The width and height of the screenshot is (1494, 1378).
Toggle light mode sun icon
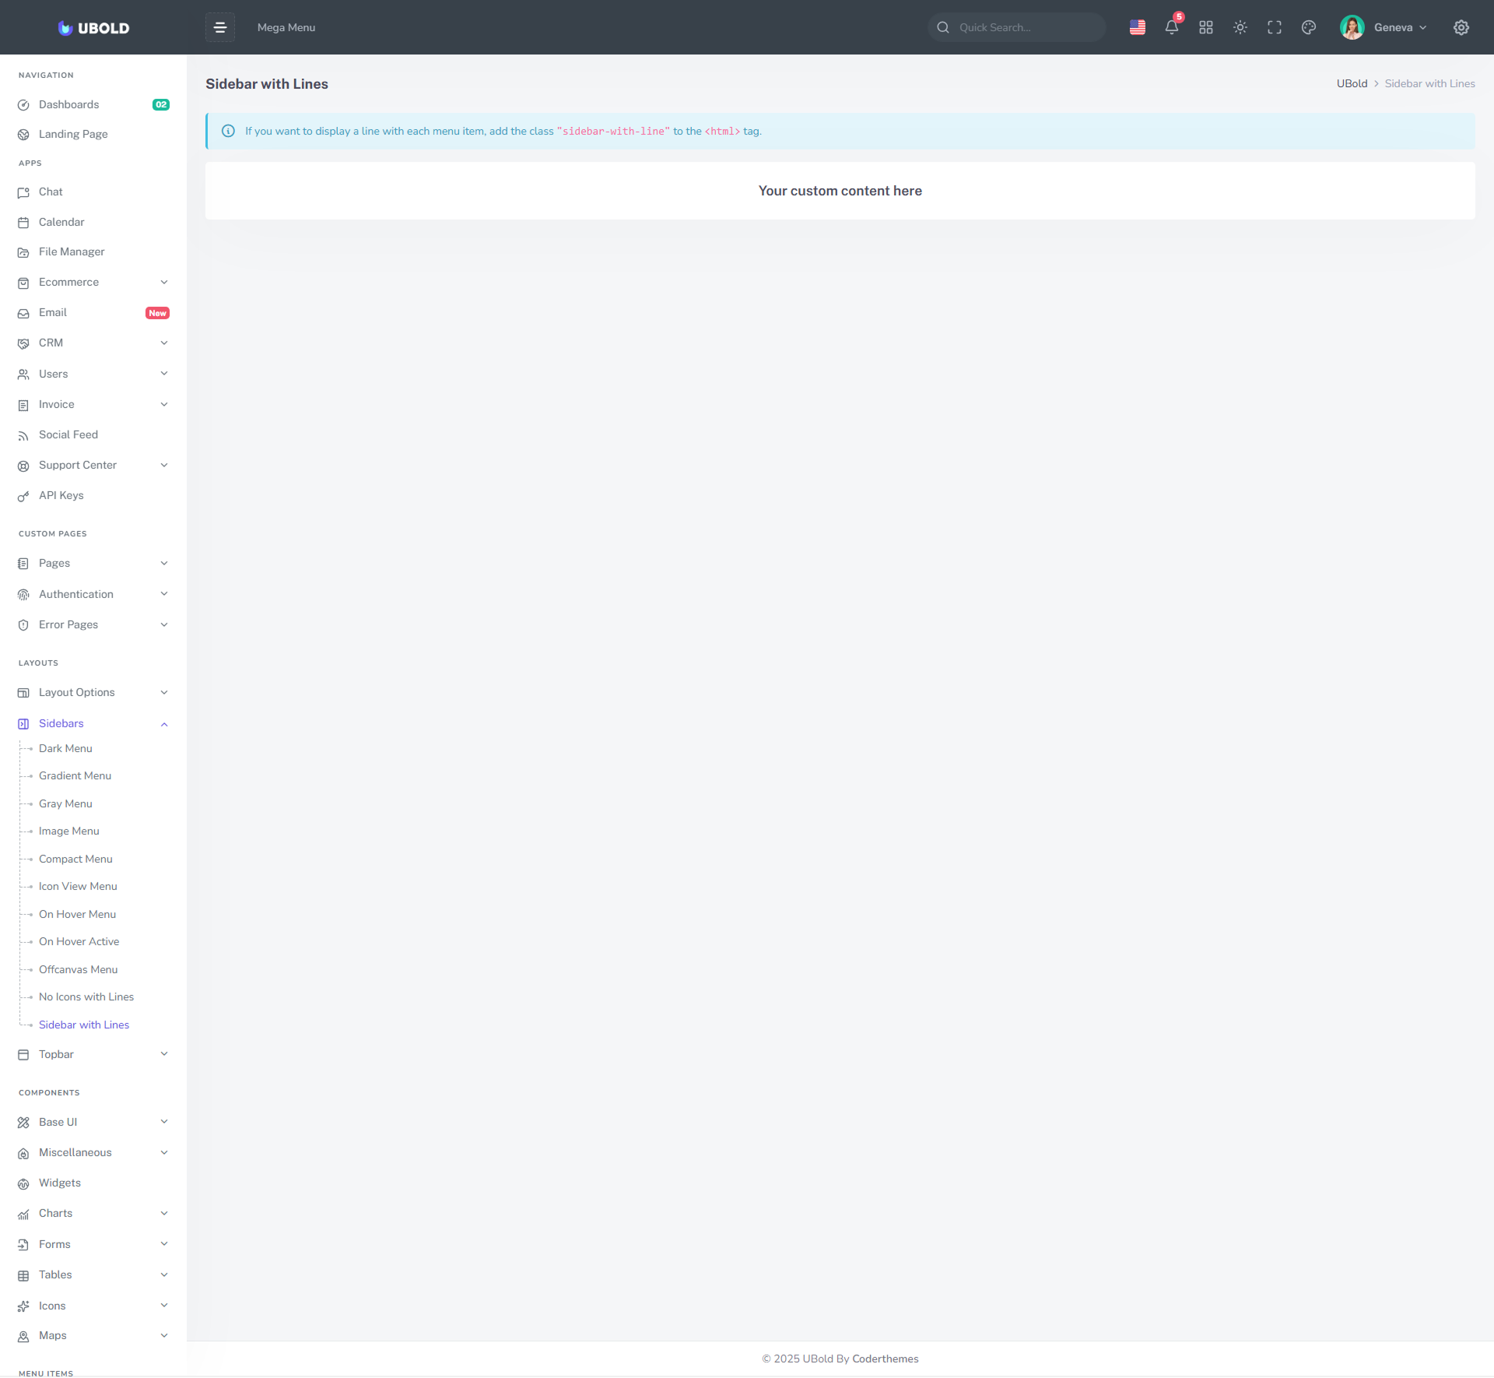click(1240, 27)
